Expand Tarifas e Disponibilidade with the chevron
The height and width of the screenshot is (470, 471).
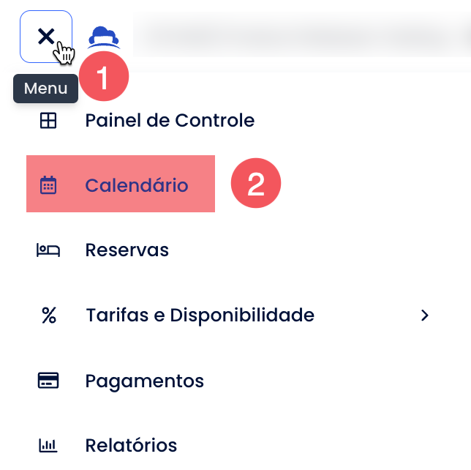424,315
